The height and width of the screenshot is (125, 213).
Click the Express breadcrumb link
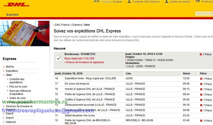coord(77,25)
